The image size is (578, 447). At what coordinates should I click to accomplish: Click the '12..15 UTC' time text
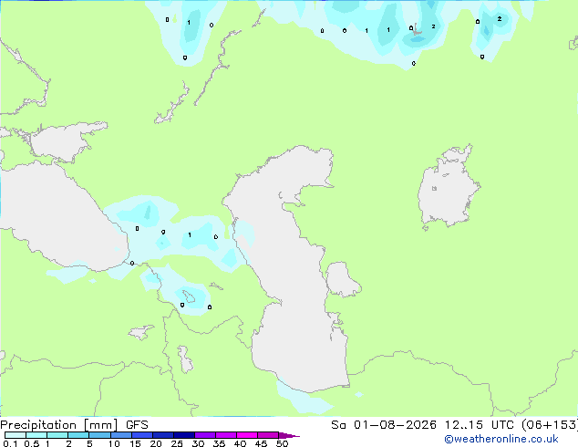click(x=479, y=425)
